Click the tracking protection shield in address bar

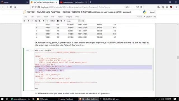[x=33, y=7]
